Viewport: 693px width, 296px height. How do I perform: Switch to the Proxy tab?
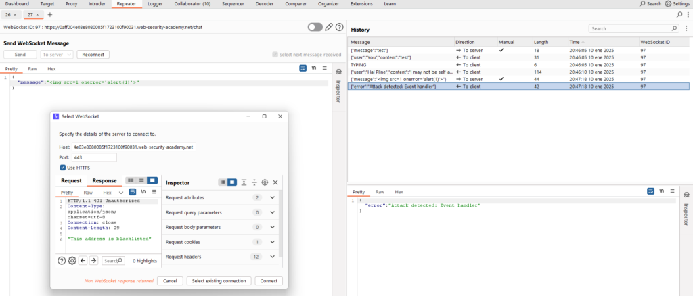coord(71,3)
